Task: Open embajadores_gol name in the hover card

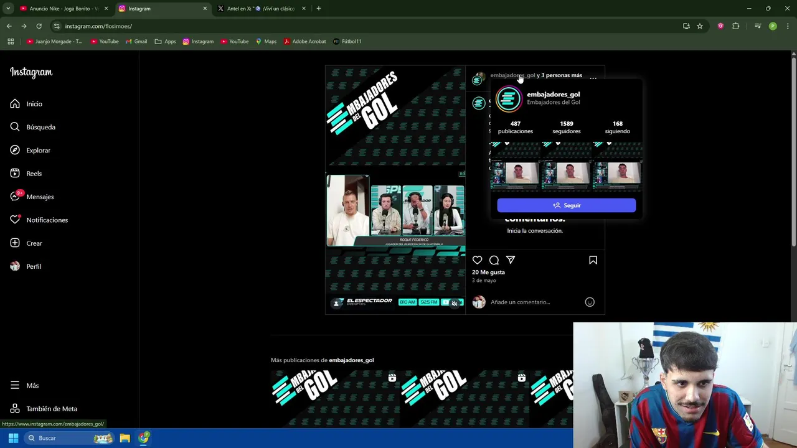Action: pyautogui.click(x=553, y=95)
